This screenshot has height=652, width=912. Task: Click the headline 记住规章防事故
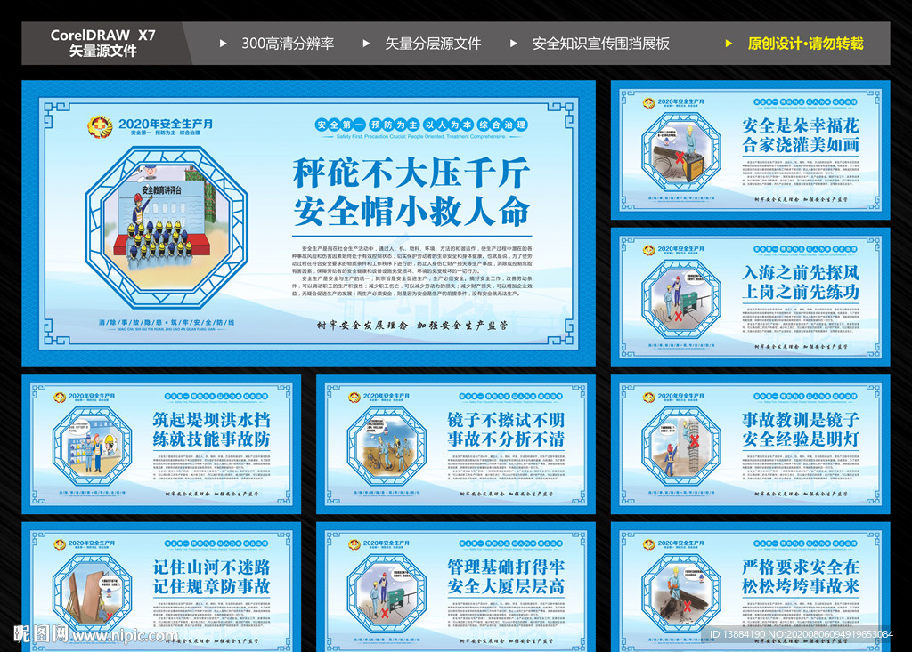[212, 586]
